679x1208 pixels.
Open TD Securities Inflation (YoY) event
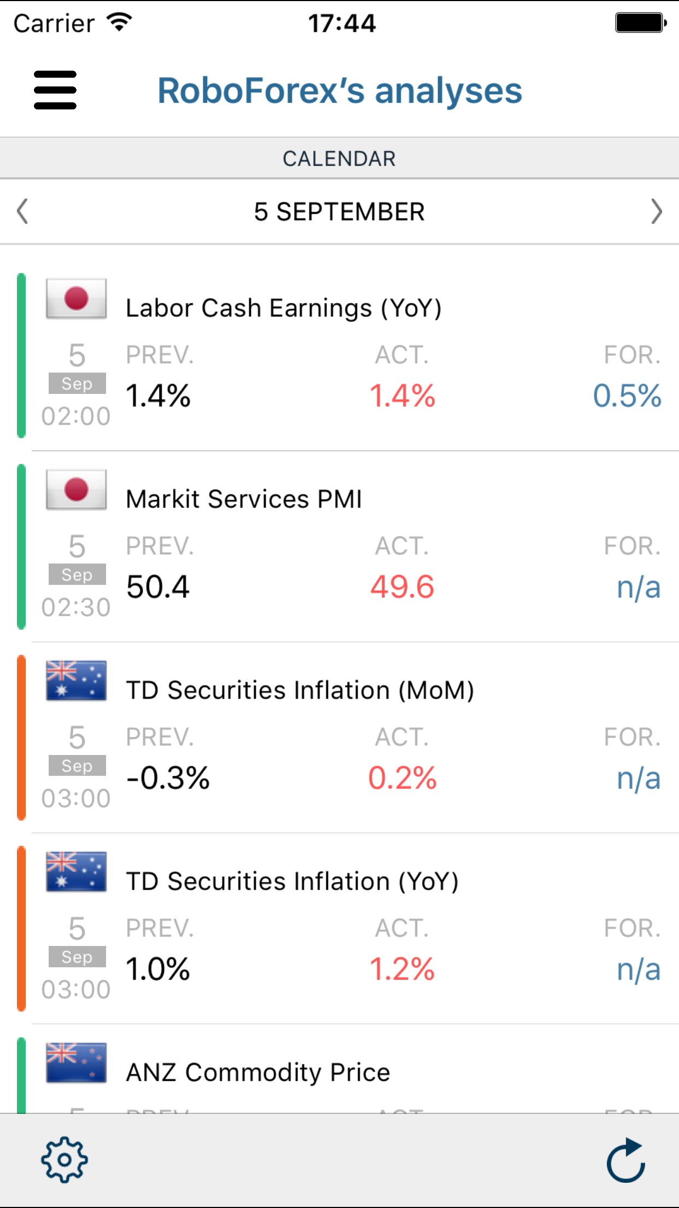(292, 881)
